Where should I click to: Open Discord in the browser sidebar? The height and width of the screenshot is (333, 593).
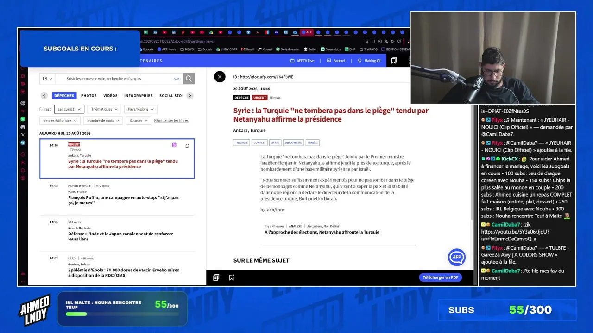(23, 127)
